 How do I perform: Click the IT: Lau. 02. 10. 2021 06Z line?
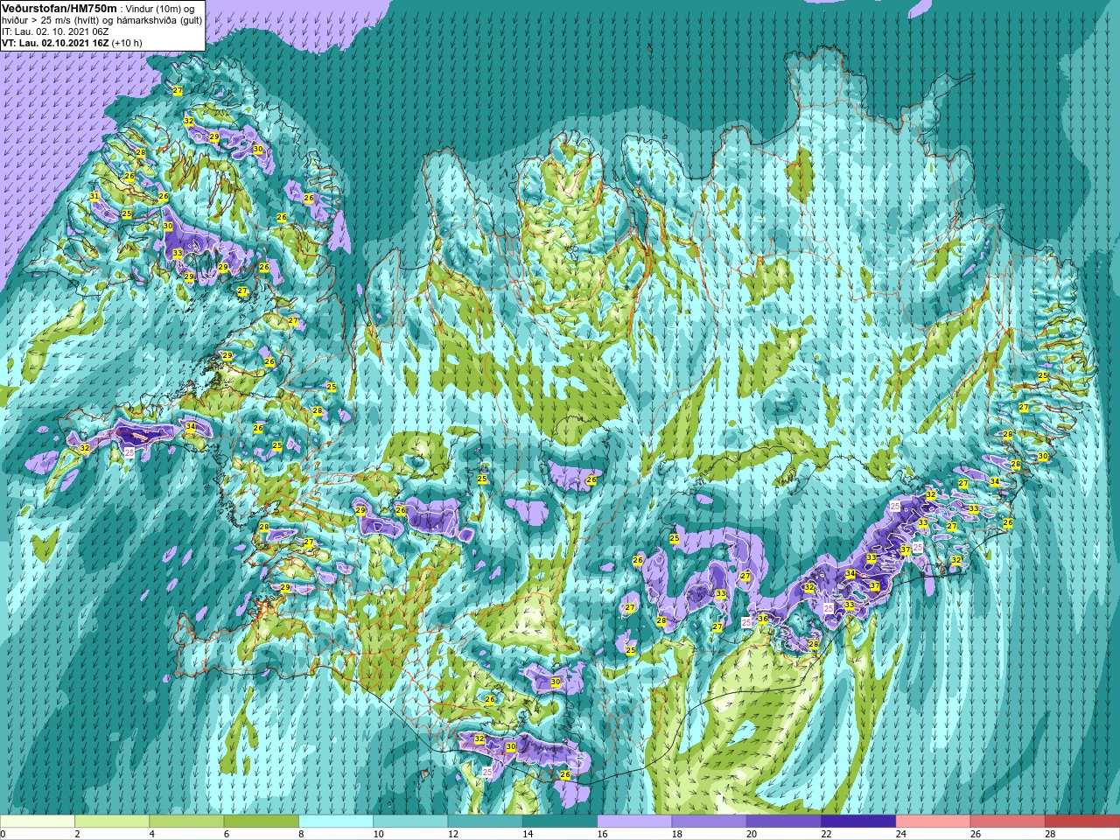pyautogui.click(x=55, y=31)
